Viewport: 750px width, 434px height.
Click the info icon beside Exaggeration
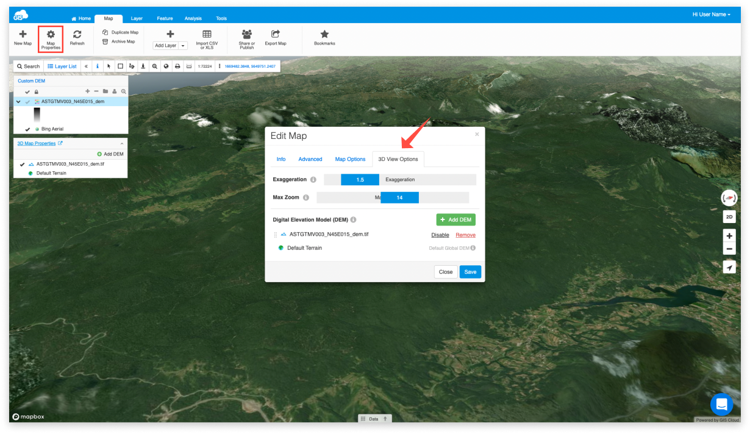point(313,180)
